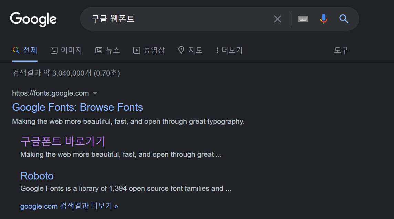394x219 pixels.
Task: Click Roboto snippet about 1,394 open source families
Action: [126, 188]
